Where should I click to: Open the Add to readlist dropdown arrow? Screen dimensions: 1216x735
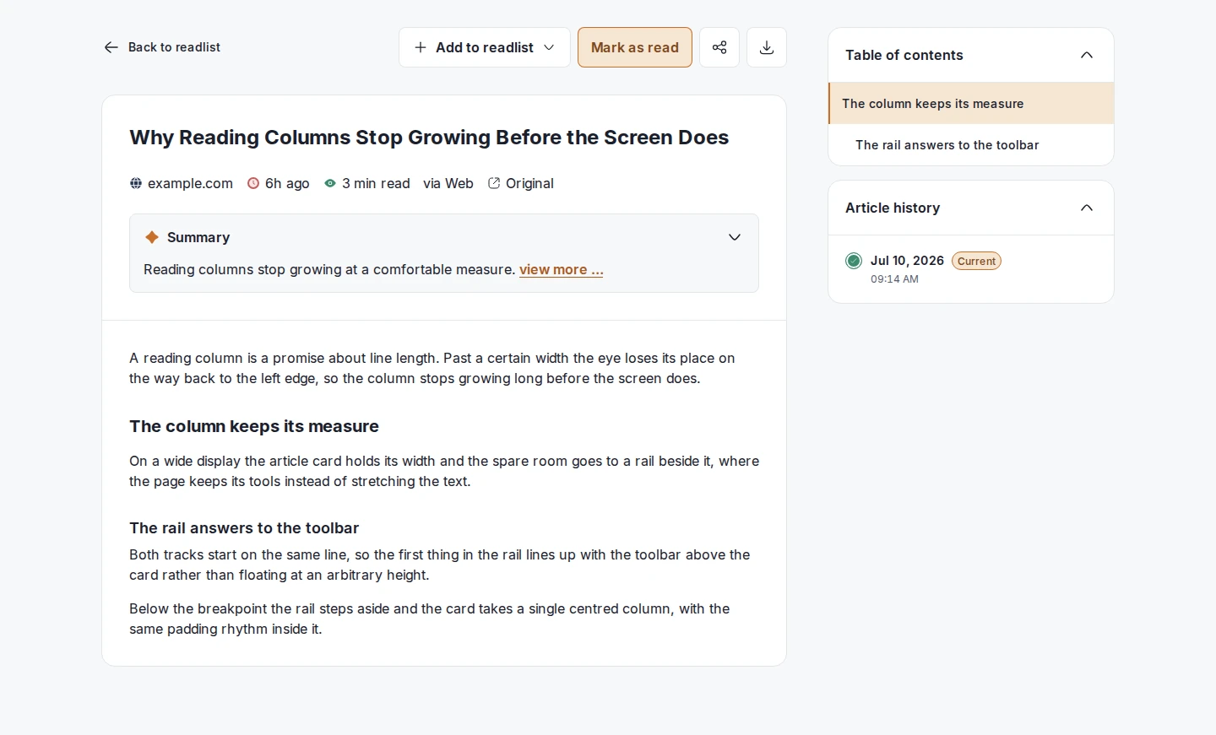549,47
